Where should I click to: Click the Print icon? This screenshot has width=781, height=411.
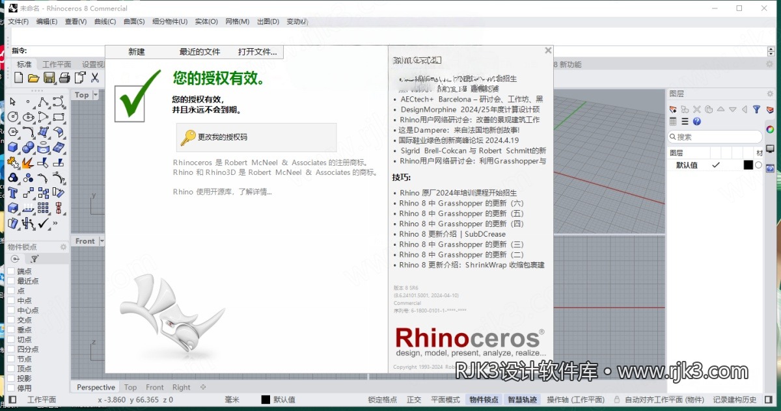tap(64, 78)
